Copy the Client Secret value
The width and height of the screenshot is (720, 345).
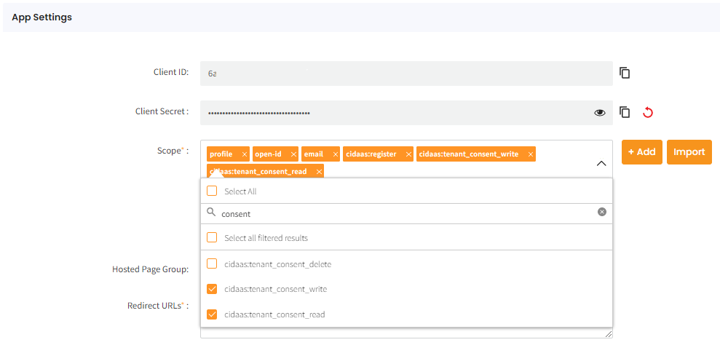pyautogui.click(x=625, y=112)
